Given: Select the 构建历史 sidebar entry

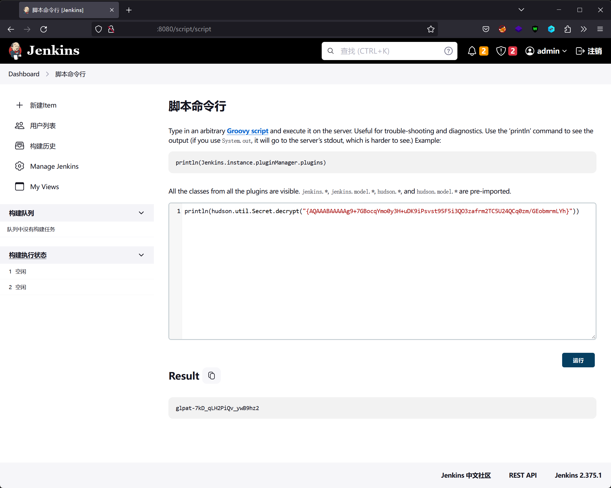Looking at the screenshot, I should tap(43, 146).
